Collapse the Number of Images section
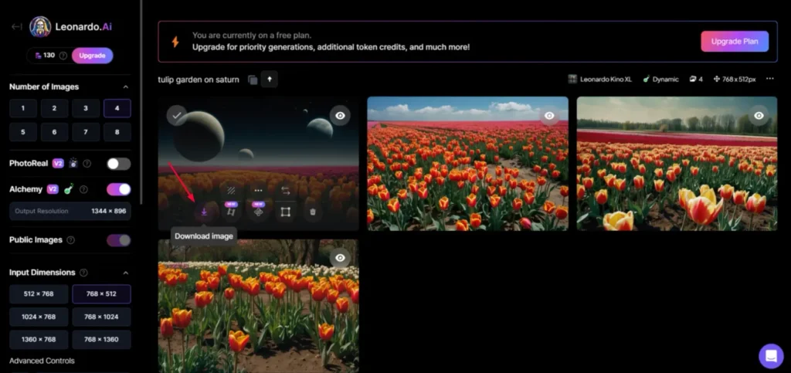The height and width of the screenshot is (373, 791). [126, 86]
